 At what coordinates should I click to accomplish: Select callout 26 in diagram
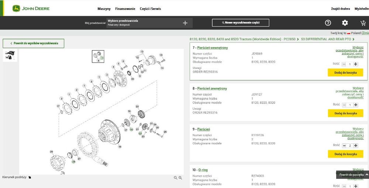[x=165, y=132]
